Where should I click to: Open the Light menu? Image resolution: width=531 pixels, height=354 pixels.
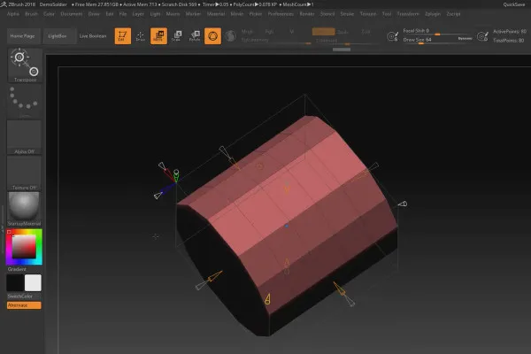[x=155, y=14]
